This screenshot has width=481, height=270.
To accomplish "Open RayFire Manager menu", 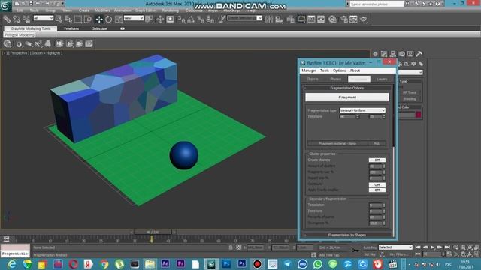I will coord(309,70).
